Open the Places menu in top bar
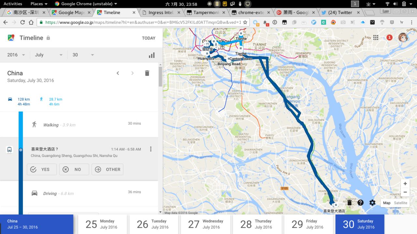Viewport: 417px width, 234px height. [39, 4]
